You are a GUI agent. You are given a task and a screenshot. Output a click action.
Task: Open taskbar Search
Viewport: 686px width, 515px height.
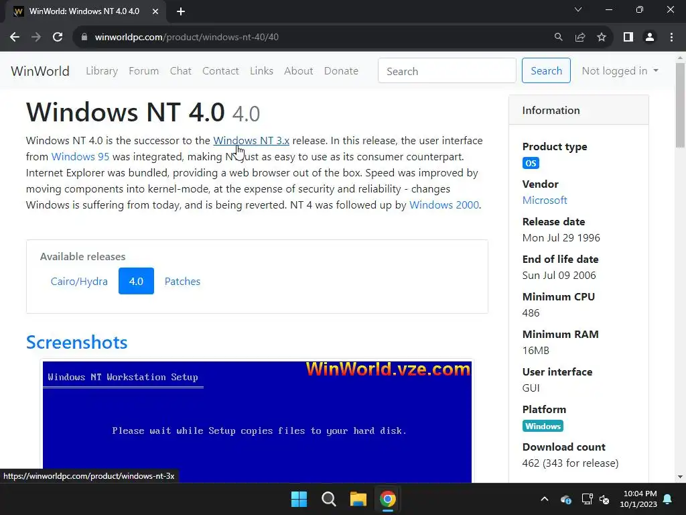(328, 499)
